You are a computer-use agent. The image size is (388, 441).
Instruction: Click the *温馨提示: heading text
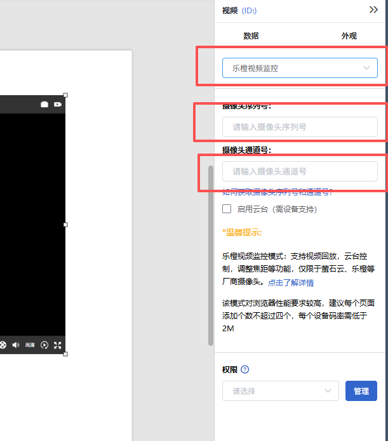[x=242, y=233]
